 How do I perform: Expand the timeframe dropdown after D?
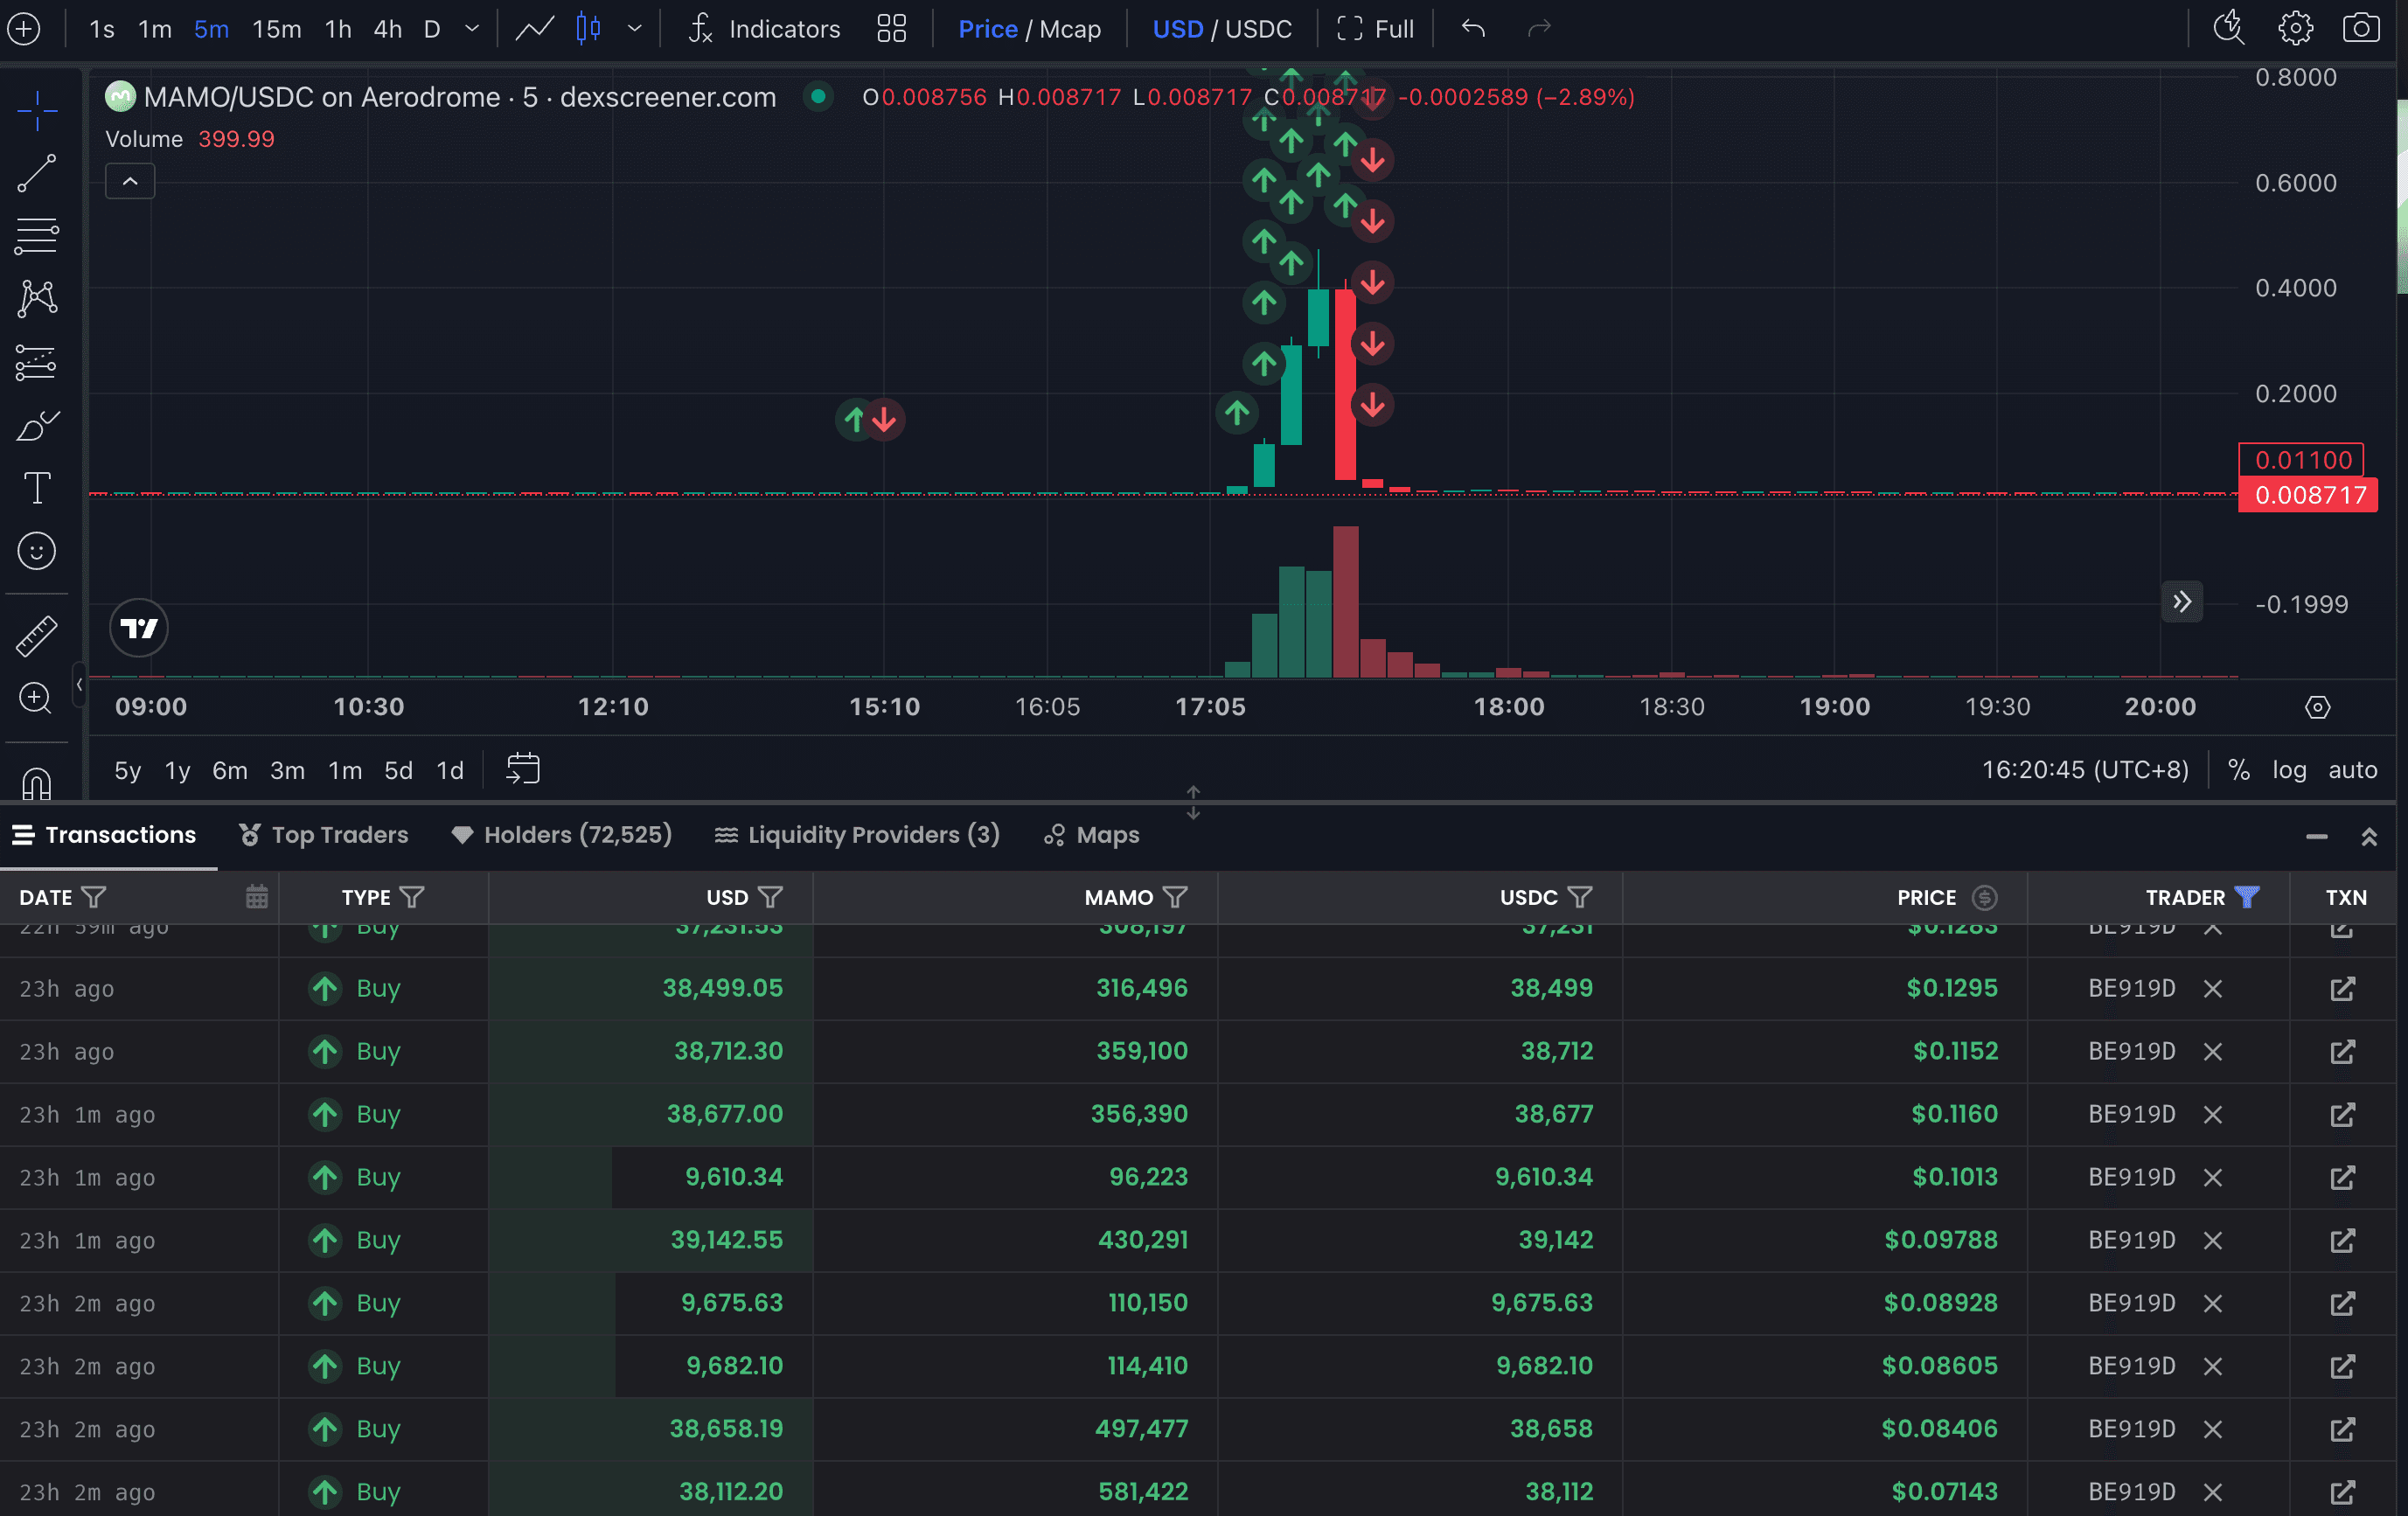pos(472,29)
